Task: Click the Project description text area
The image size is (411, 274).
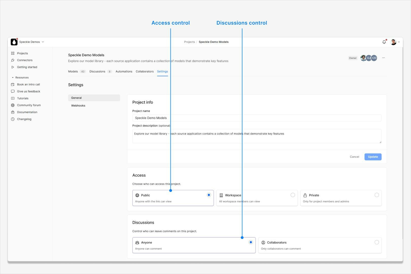Action: point(257,136)
